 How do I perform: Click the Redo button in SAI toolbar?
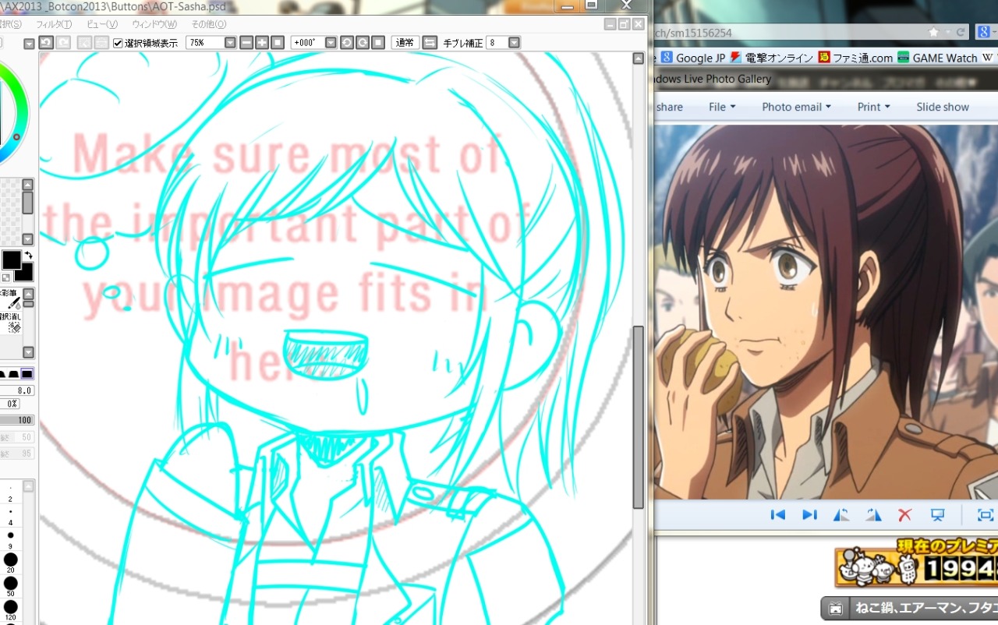click(63, 43)
